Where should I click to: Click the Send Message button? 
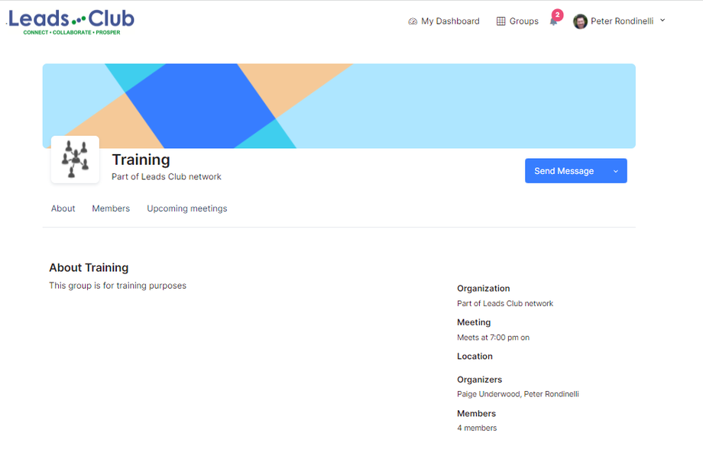coord(564,171)
